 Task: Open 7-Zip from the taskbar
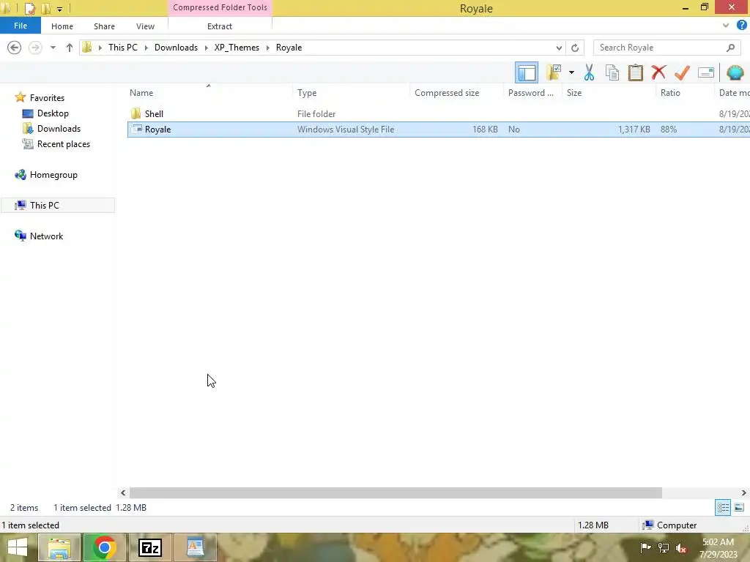[149, 547]
